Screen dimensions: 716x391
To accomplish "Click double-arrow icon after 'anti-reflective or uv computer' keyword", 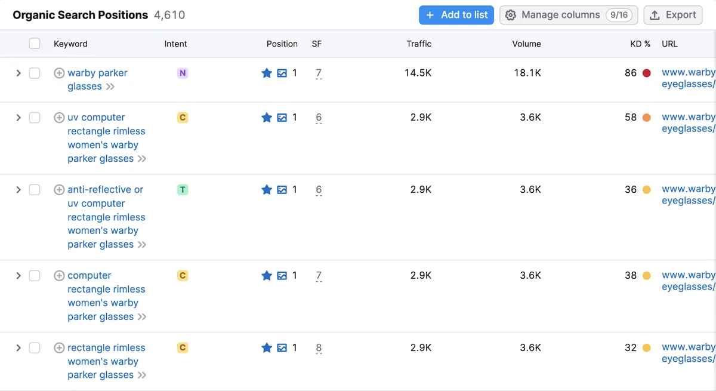I will coord(142,245).
